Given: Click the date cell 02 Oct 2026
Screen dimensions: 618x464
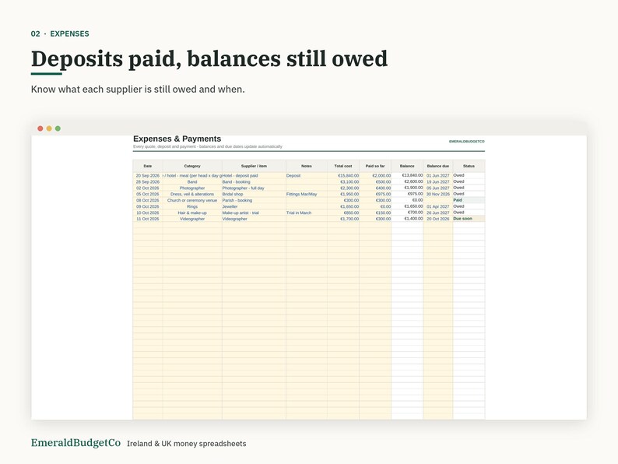Looking at the screenshot, I should (x=148, y=188).
